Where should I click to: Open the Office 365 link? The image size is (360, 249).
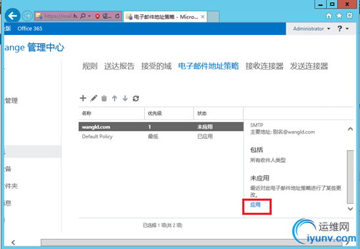(30, 28)
